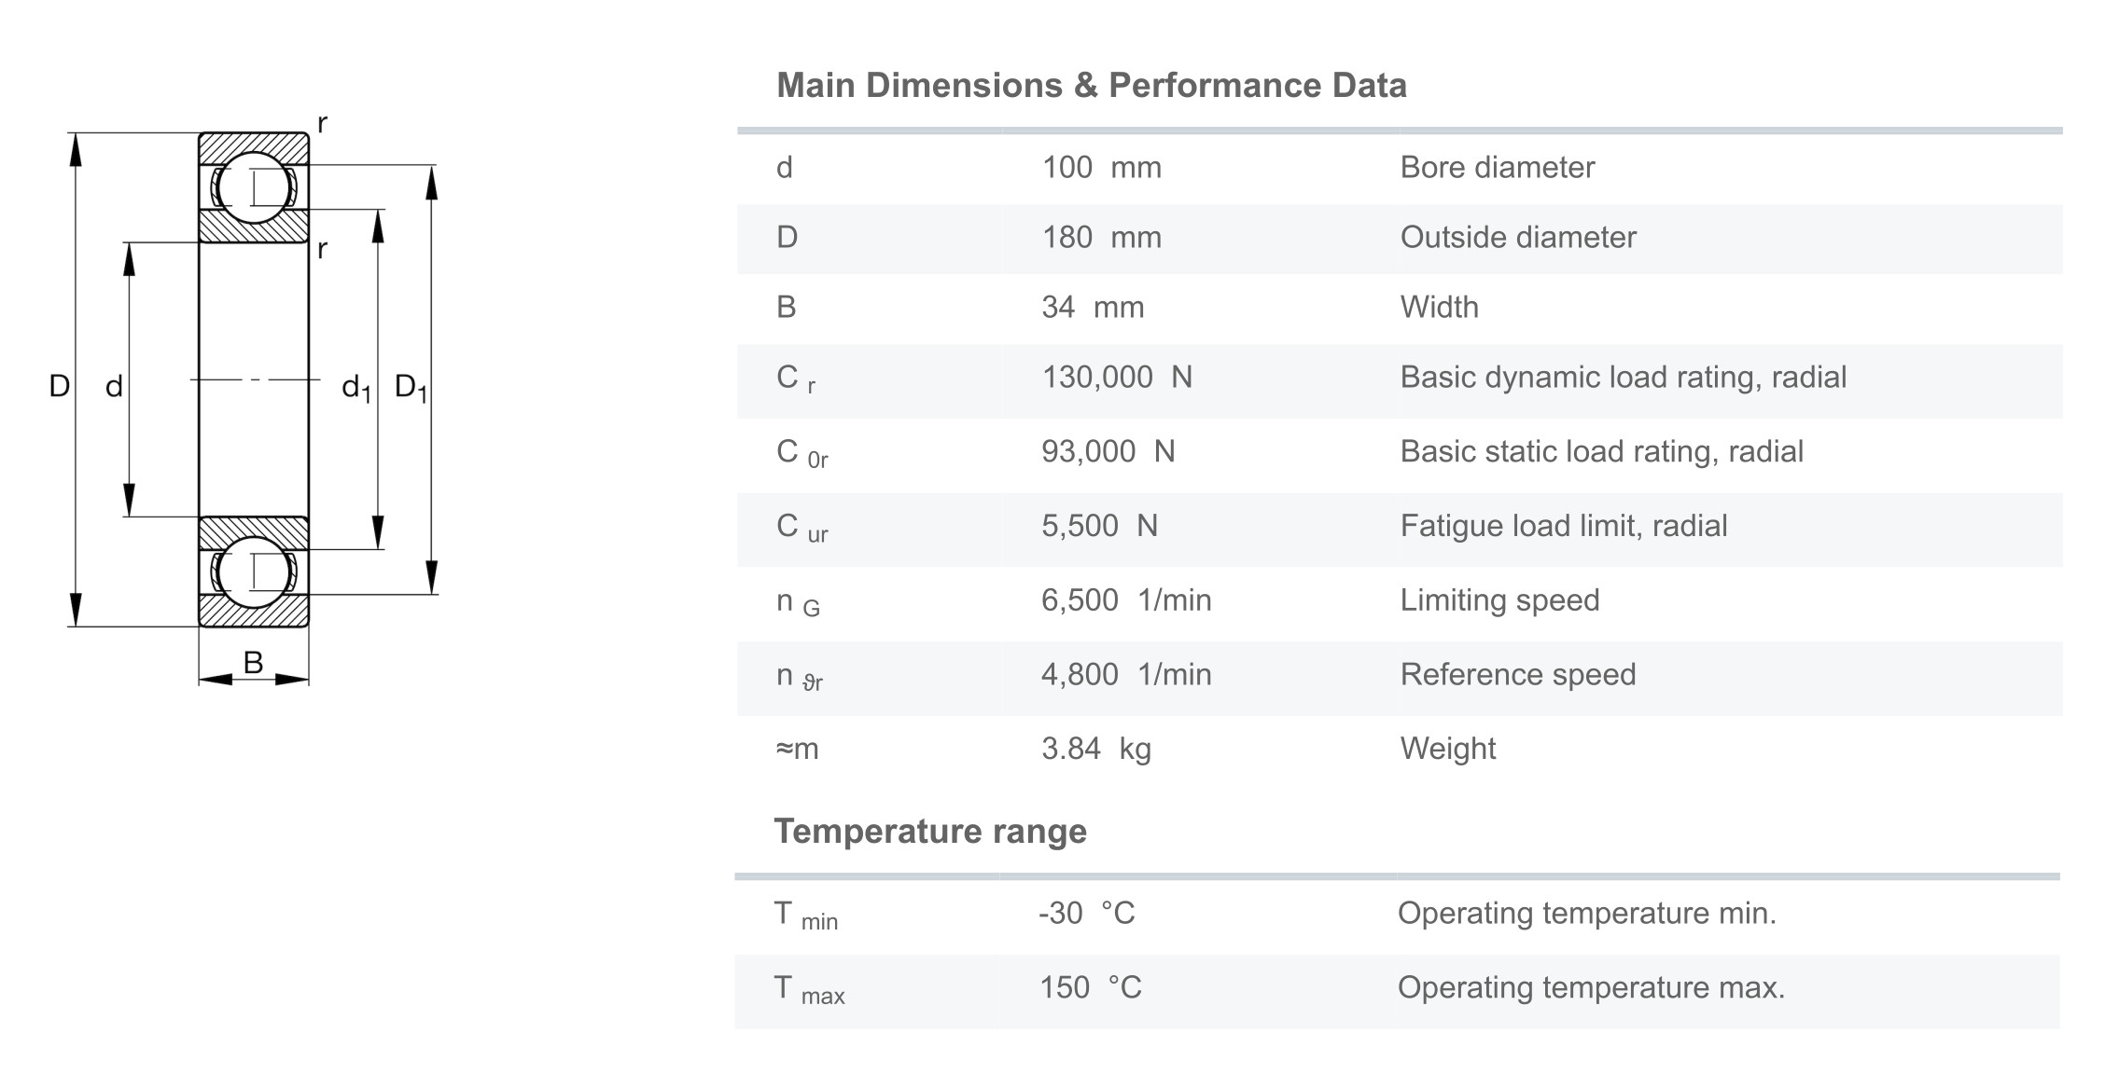
Task: Click the 6,500 1/min limiting speed value
Action: pyautogui.click(x=1126, y=600)
